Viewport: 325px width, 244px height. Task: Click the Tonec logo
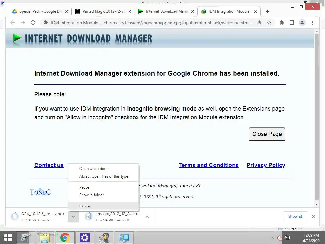coord(40,192)
